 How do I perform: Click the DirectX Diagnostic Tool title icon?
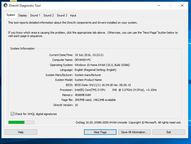[5, 5]
